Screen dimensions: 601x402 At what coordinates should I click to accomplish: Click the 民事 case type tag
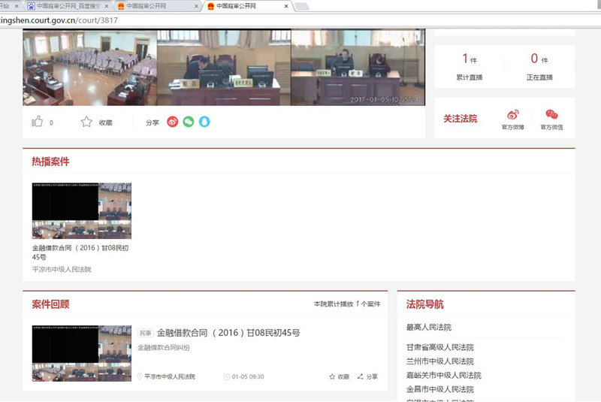[x=145, y=333]
